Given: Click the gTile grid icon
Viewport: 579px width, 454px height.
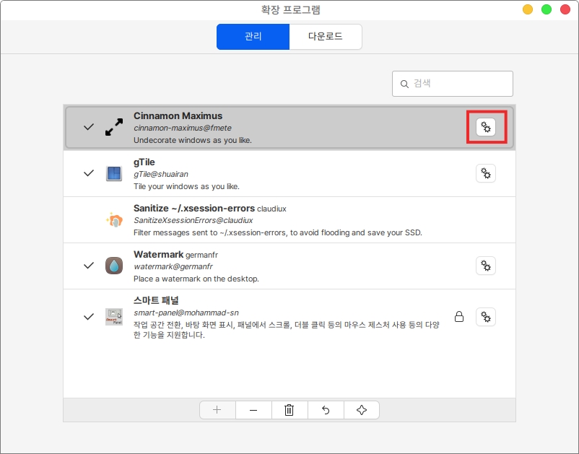Looking at the screenshot, I should point(114,173).
